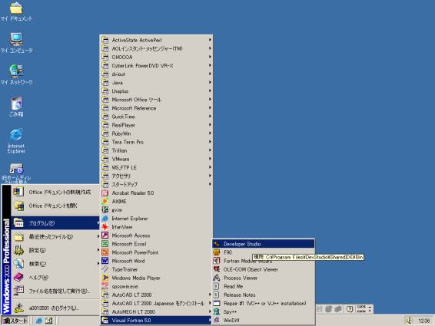The height and width of the screenshot is (326, 435).
Task: Click the Developer Studio icon
Action: tap(217, 244)
